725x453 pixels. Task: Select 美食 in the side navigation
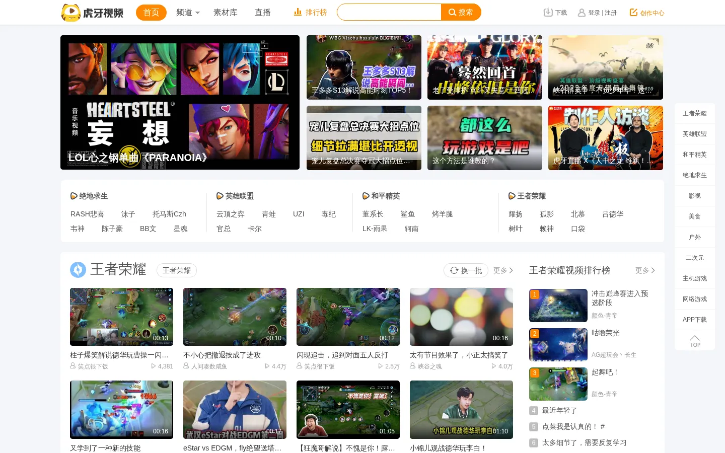pyautogui.click(x=695, y=216)
